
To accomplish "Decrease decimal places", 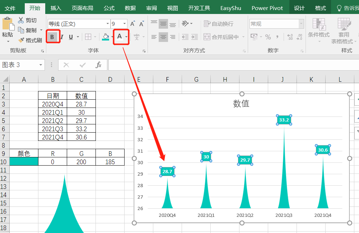I will (x=299, y=37).
